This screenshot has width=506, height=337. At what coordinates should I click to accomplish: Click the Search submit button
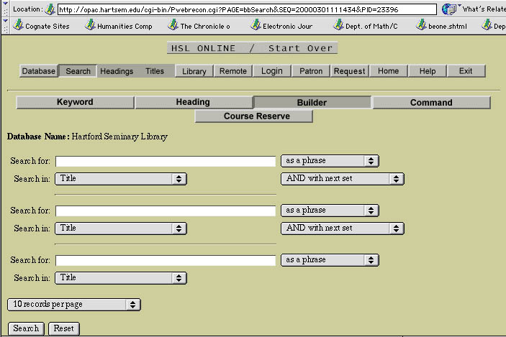(26, 328)
